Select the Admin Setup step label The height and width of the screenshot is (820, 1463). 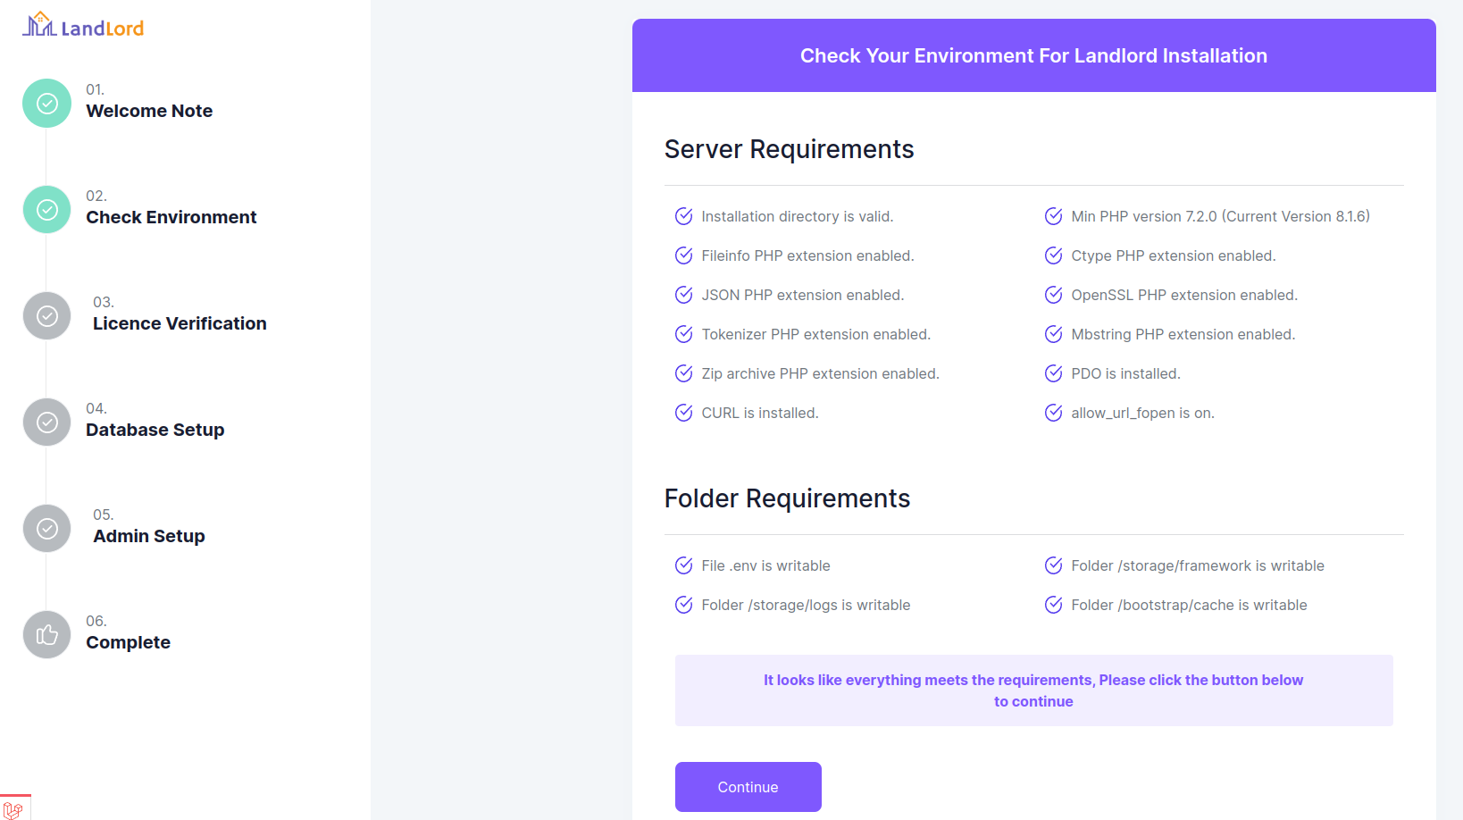pos(148,536)
